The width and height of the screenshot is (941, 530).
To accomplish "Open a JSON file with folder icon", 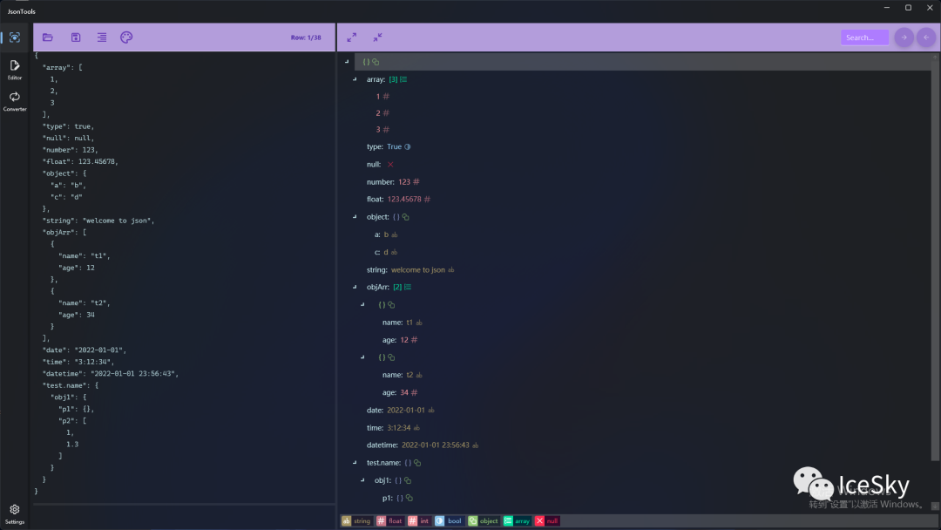I will pos(48,37).
